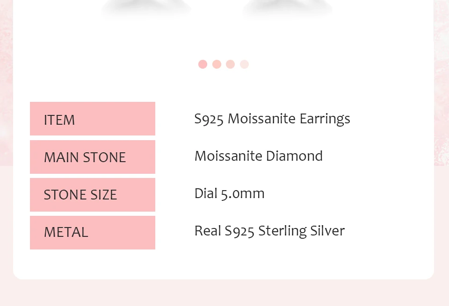The width and height of the screenshot is (449, 306).
Task: Click the pale pink band below the white card
Action: point(224,293)
